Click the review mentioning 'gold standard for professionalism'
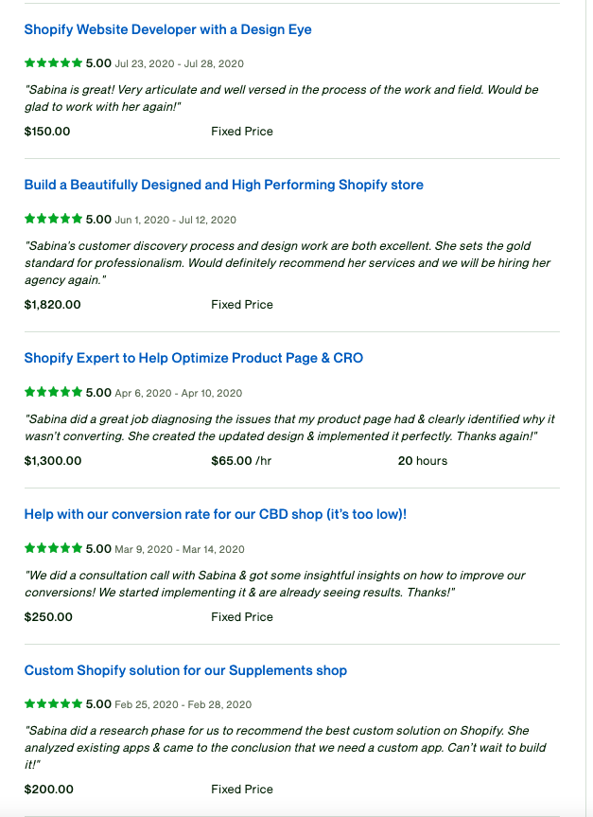The width and height of the screenshot is (593, 817). coord(287,262)
